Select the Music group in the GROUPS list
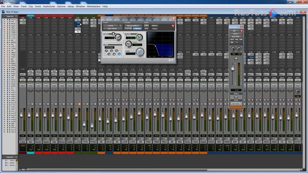The height and width of the screenshot is (173, 308). click(x=12, y=163)
